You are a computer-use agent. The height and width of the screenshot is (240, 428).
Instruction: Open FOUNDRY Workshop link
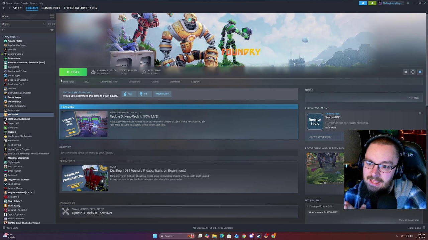[175, 82]
